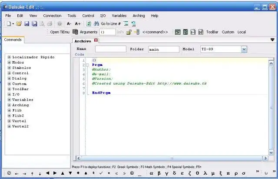Click Local button in the top toolbar
The width and height of the screenshot is (278, 179).
(x=242, y=32)
